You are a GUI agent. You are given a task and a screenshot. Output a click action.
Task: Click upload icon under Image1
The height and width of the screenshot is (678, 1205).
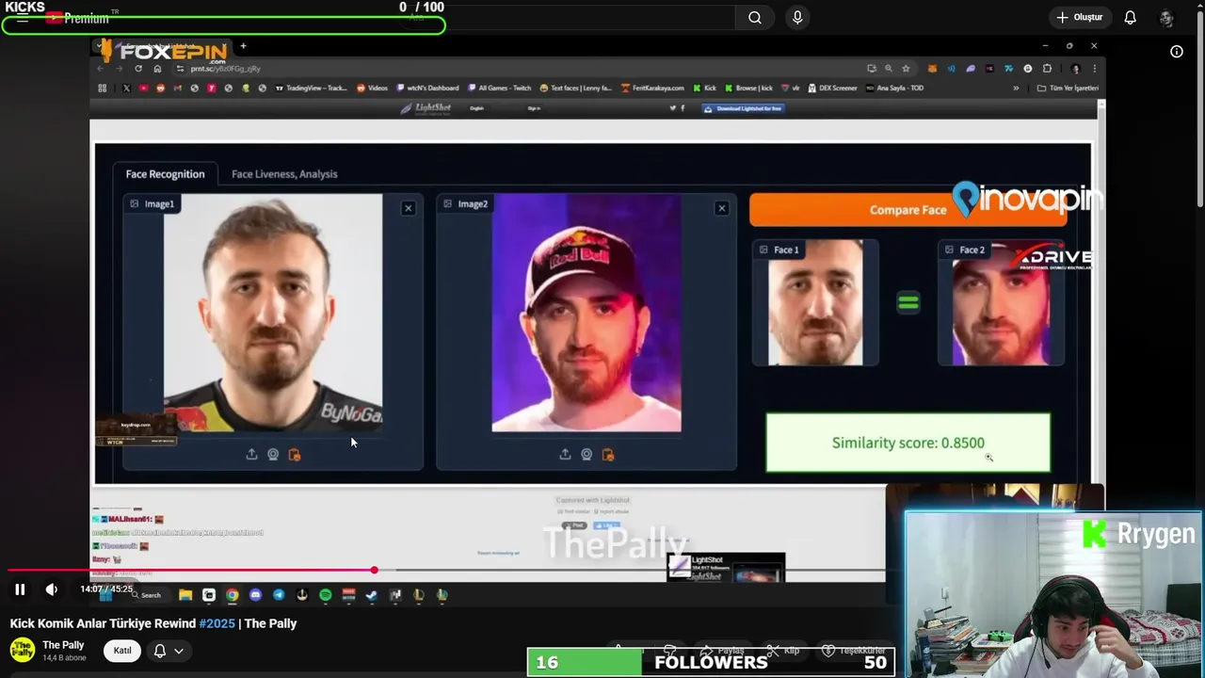pyautogui.click(x=251, y=455)
